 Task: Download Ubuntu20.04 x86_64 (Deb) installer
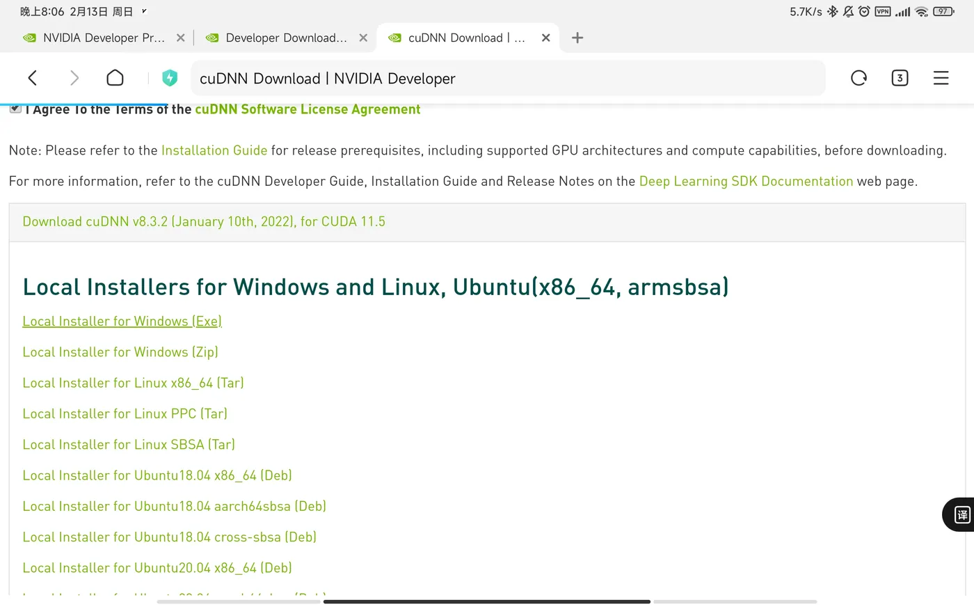(x=157, y=568)
